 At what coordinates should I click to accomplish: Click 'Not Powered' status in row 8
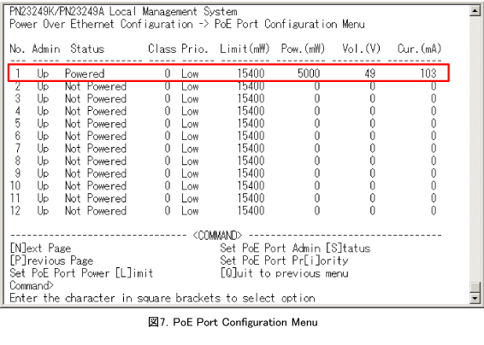(x=96, y=161)
